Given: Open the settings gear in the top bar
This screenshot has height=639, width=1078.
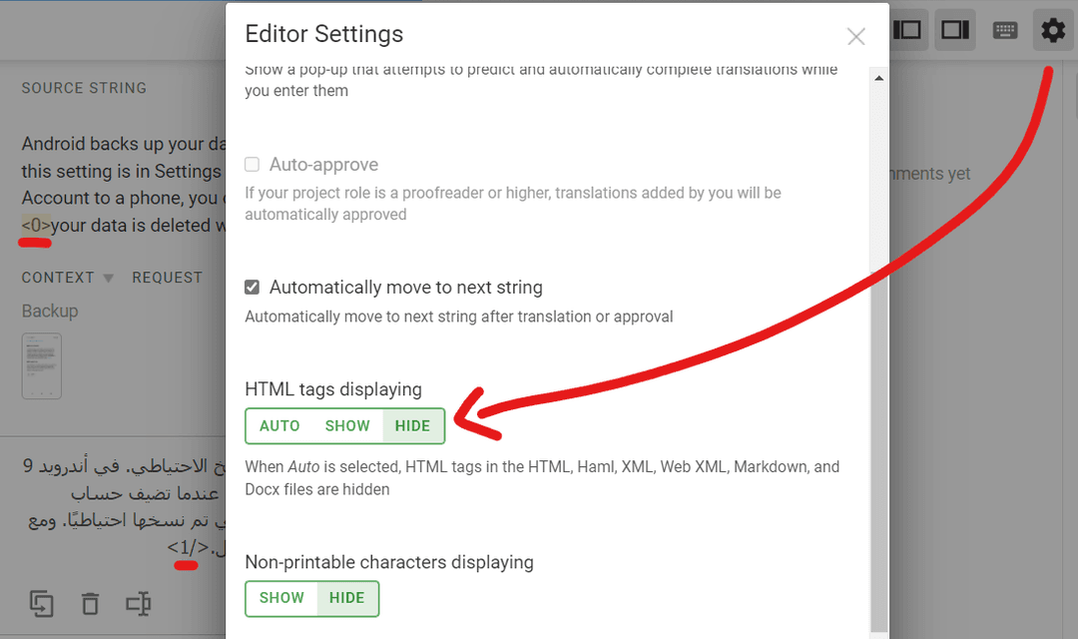Looking at the screenshot, I should (x=1052, y=29).
